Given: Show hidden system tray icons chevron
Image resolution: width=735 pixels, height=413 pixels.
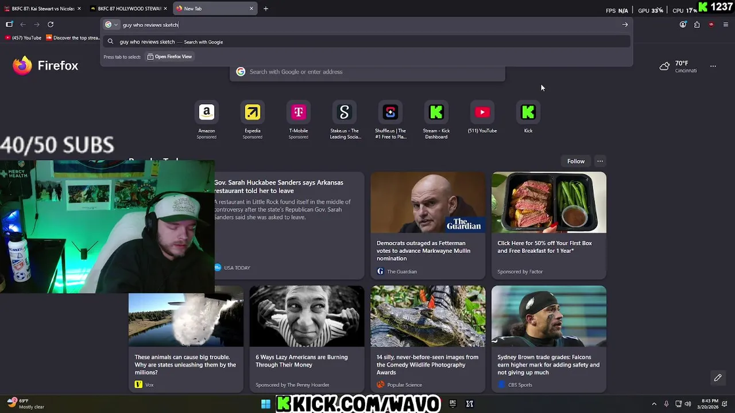Looking at the screenshot, I should pos(653,404).
